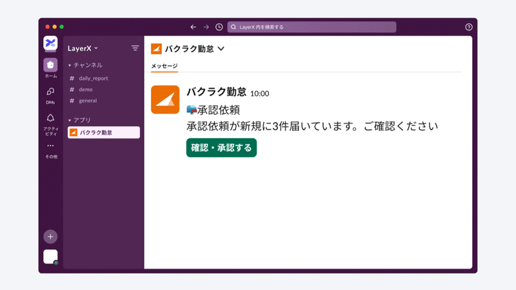Open the help question mark icon

click(469, 27)
